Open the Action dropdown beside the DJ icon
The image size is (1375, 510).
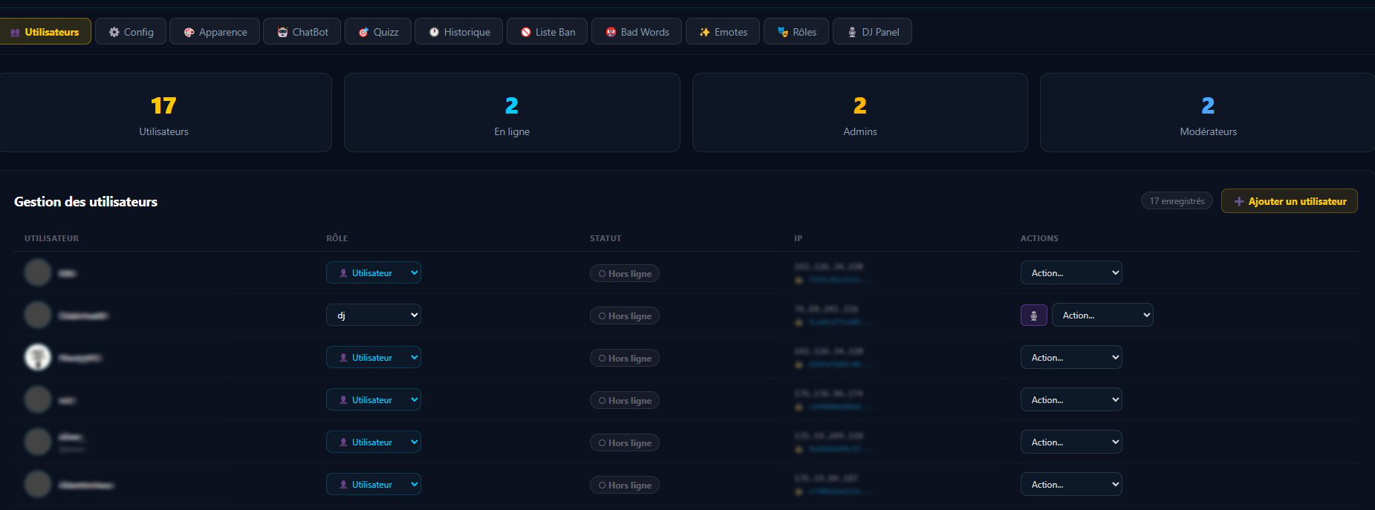tap(1102, 316)
